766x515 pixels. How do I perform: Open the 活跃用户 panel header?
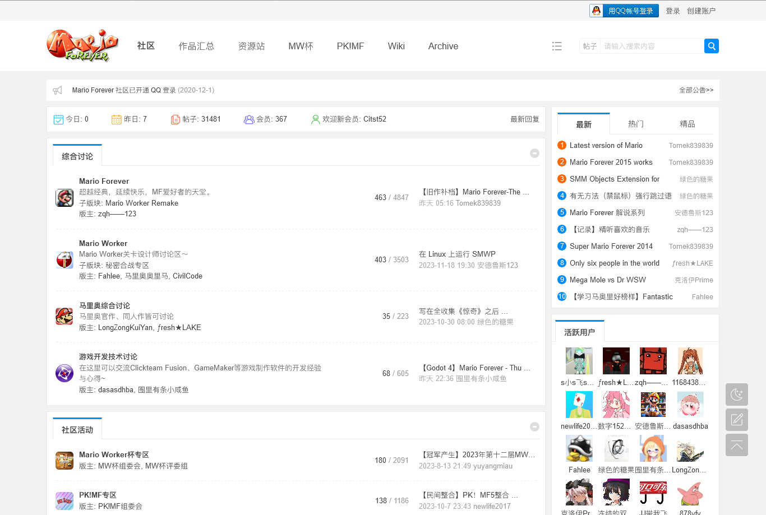coord(580,332)
